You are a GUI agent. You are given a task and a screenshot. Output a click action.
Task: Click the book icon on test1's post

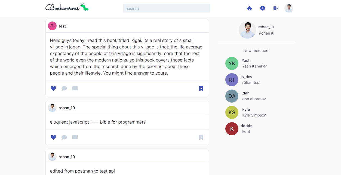click(x=75, y=88)
